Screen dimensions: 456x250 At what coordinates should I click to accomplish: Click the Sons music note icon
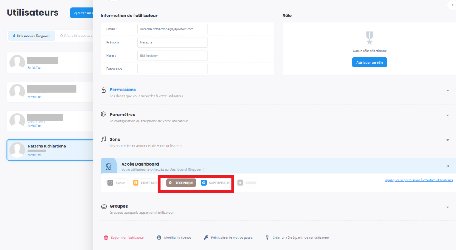coord(104,139)
